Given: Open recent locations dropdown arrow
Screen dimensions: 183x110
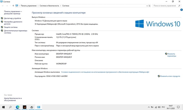Looking at the screenshot, I should point(10,6).
